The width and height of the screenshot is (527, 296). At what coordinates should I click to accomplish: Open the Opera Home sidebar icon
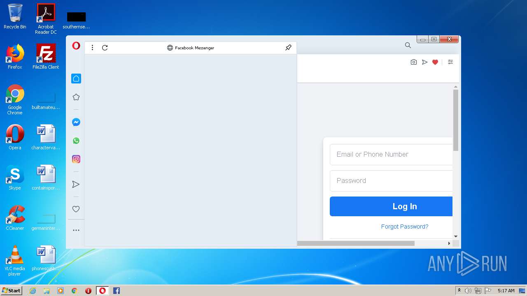coord(76,79)
